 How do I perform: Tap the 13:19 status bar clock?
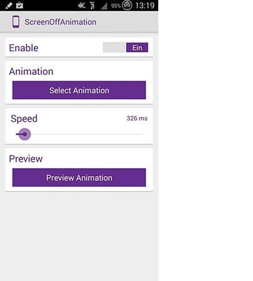coord(145,6)
